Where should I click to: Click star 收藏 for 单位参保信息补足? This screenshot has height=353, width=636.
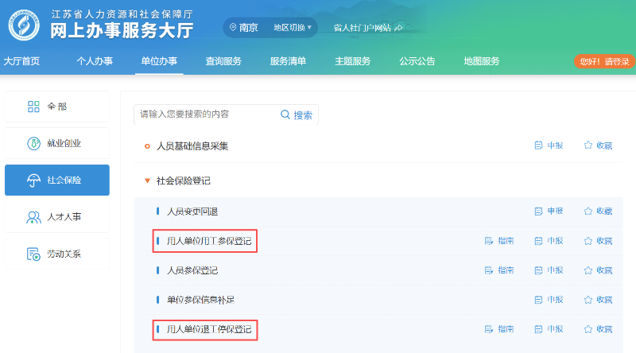click(588, 300)
